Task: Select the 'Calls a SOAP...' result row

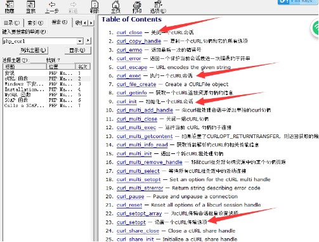Action: [x=47, y=105]
